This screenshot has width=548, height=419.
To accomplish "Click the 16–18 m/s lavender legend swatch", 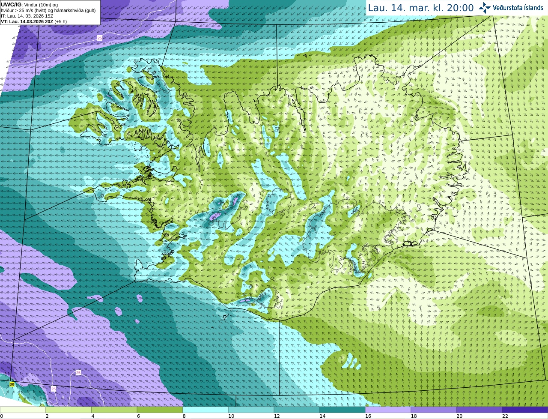I will point(388,410).
